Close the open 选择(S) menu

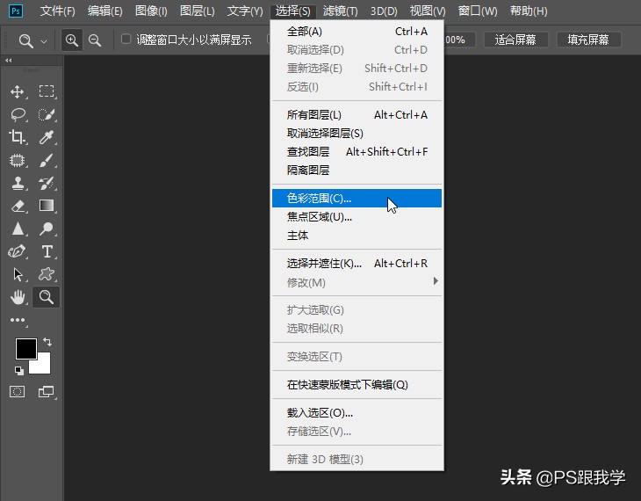pos(292,11)
